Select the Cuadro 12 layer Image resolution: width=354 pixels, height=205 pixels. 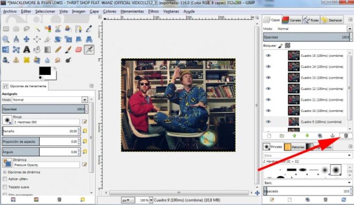click(x=314, y=89)
